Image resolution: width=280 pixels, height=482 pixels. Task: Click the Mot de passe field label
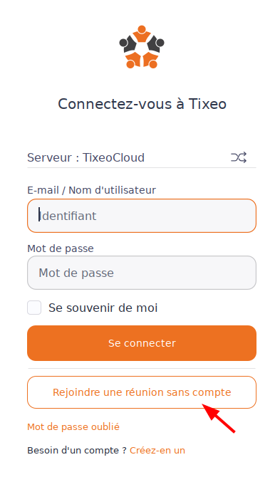[61, 248]
